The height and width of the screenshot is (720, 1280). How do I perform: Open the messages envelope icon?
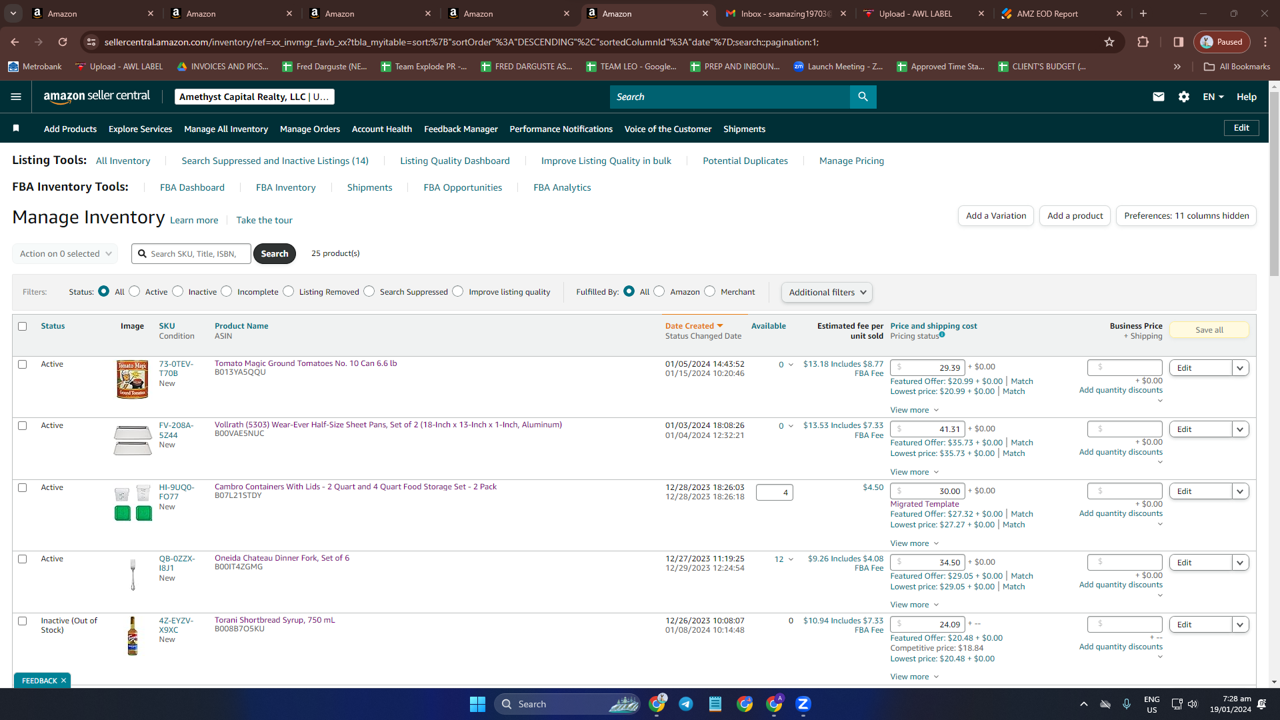point(1159,97)
